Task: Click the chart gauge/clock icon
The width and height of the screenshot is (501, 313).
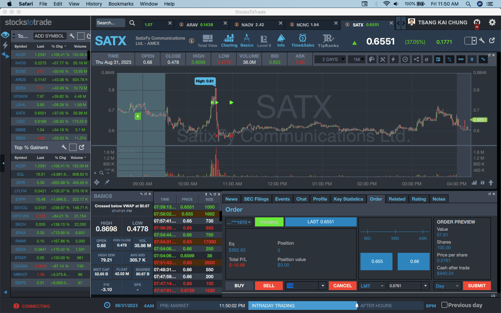Action: [x=405, y=59]
